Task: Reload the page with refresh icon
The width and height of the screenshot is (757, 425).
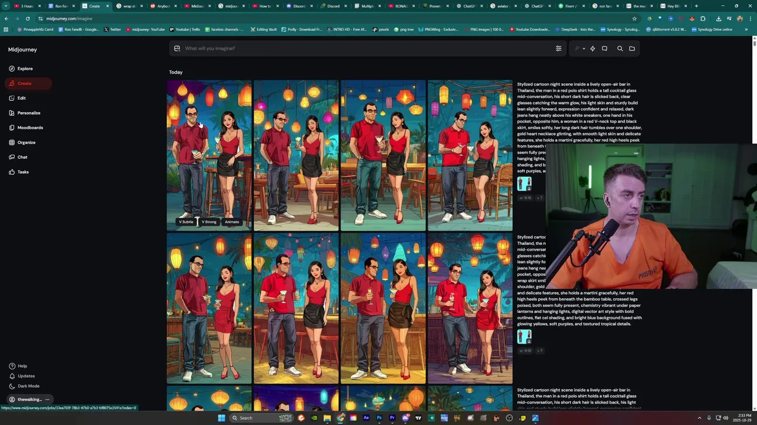Action: coord(27,18)
